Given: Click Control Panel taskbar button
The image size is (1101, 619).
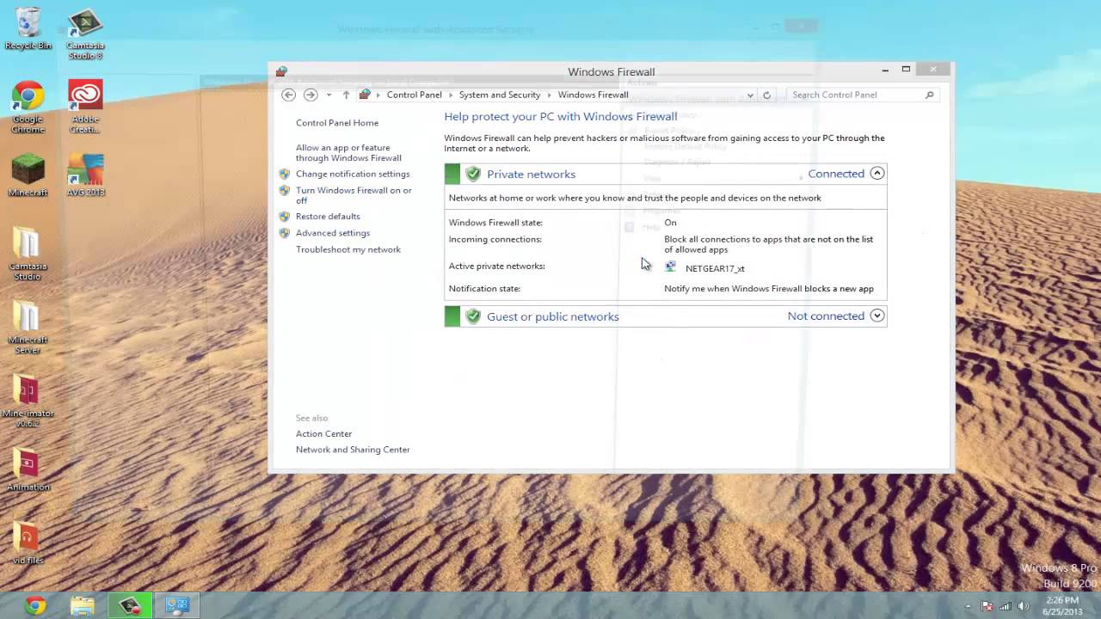Looking at the screenshot, I should pos(177,605).
